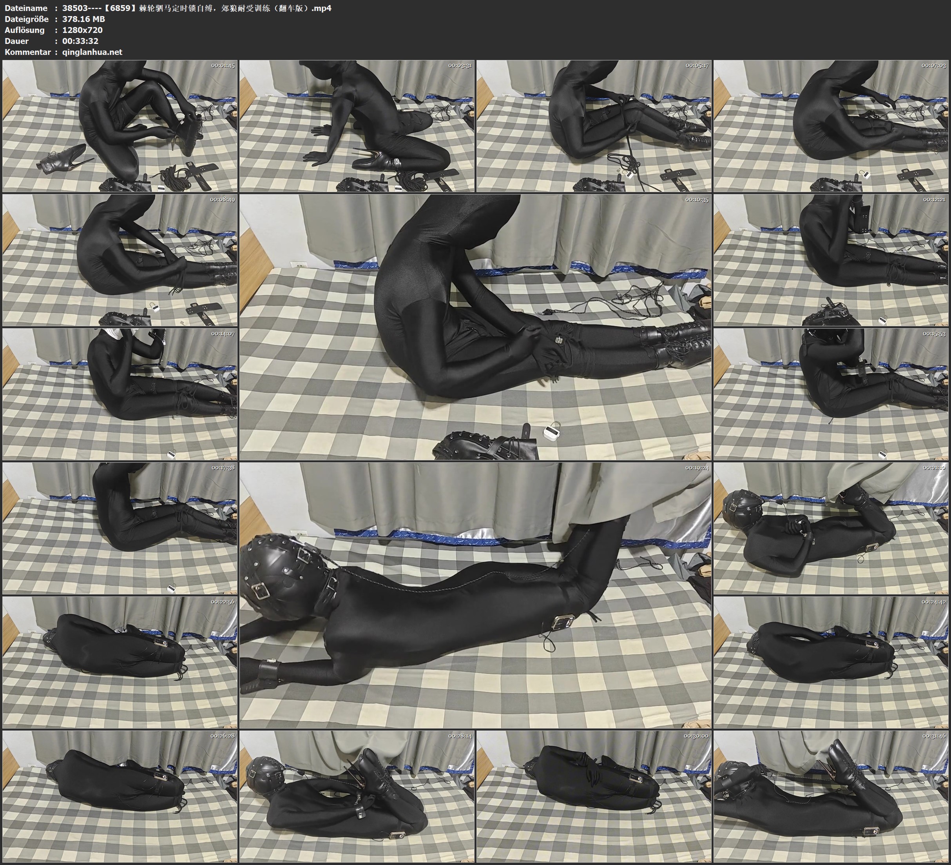Click the thumbnail timestamped 00:01:45
The image size is (951, 865).
120,126
